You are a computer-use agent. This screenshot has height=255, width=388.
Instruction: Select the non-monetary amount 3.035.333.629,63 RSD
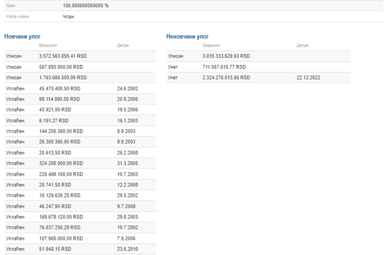coord(226,56)
